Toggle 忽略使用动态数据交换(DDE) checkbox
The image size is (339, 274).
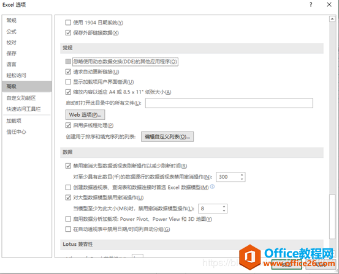coord(68,62)
